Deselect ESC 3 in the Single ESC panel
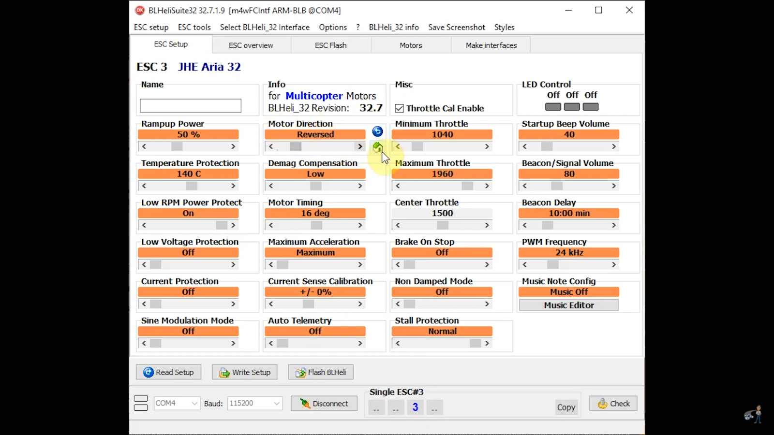This screenshot has width=774, height=435. (415, 407)
